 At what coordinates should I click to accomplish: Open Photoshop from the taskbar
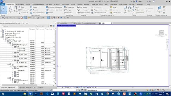point(36,94)
